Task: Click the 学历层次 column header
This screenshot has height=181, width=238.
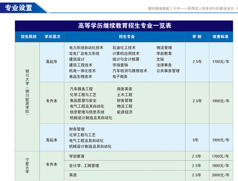Action: coord(52,37)
